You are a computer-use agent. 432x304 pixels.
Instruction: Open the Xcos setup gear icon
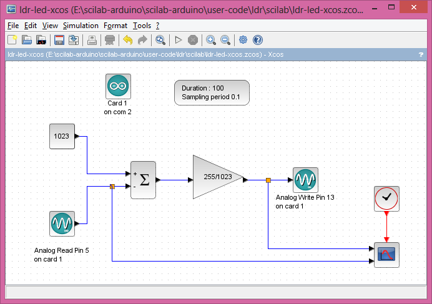pos(243,40)
